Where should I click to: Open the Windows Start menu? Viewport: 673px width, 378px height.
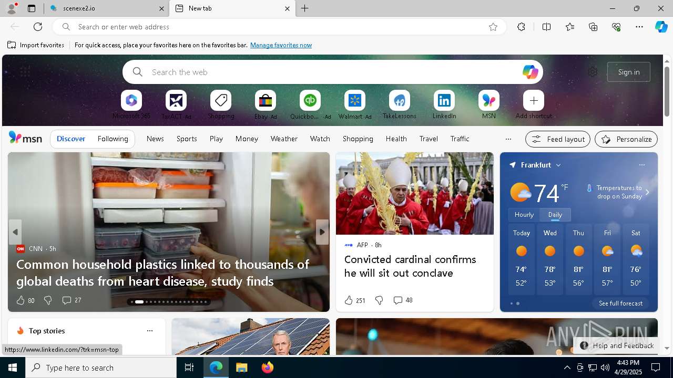point(13,367)
